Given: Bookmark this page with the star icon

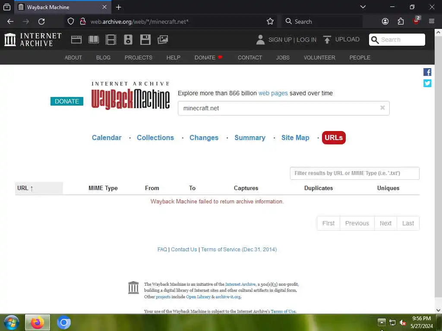Looking at the screenshot, I should pos(270,22).
